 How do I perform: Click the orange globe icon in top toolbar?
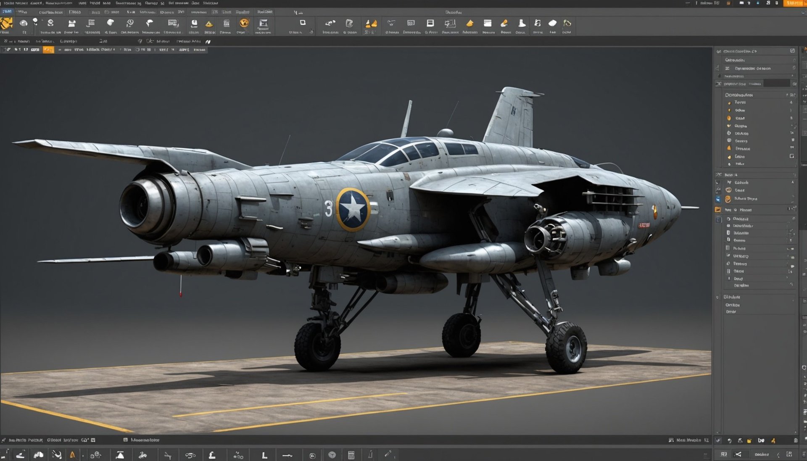(x=244, y=23)
